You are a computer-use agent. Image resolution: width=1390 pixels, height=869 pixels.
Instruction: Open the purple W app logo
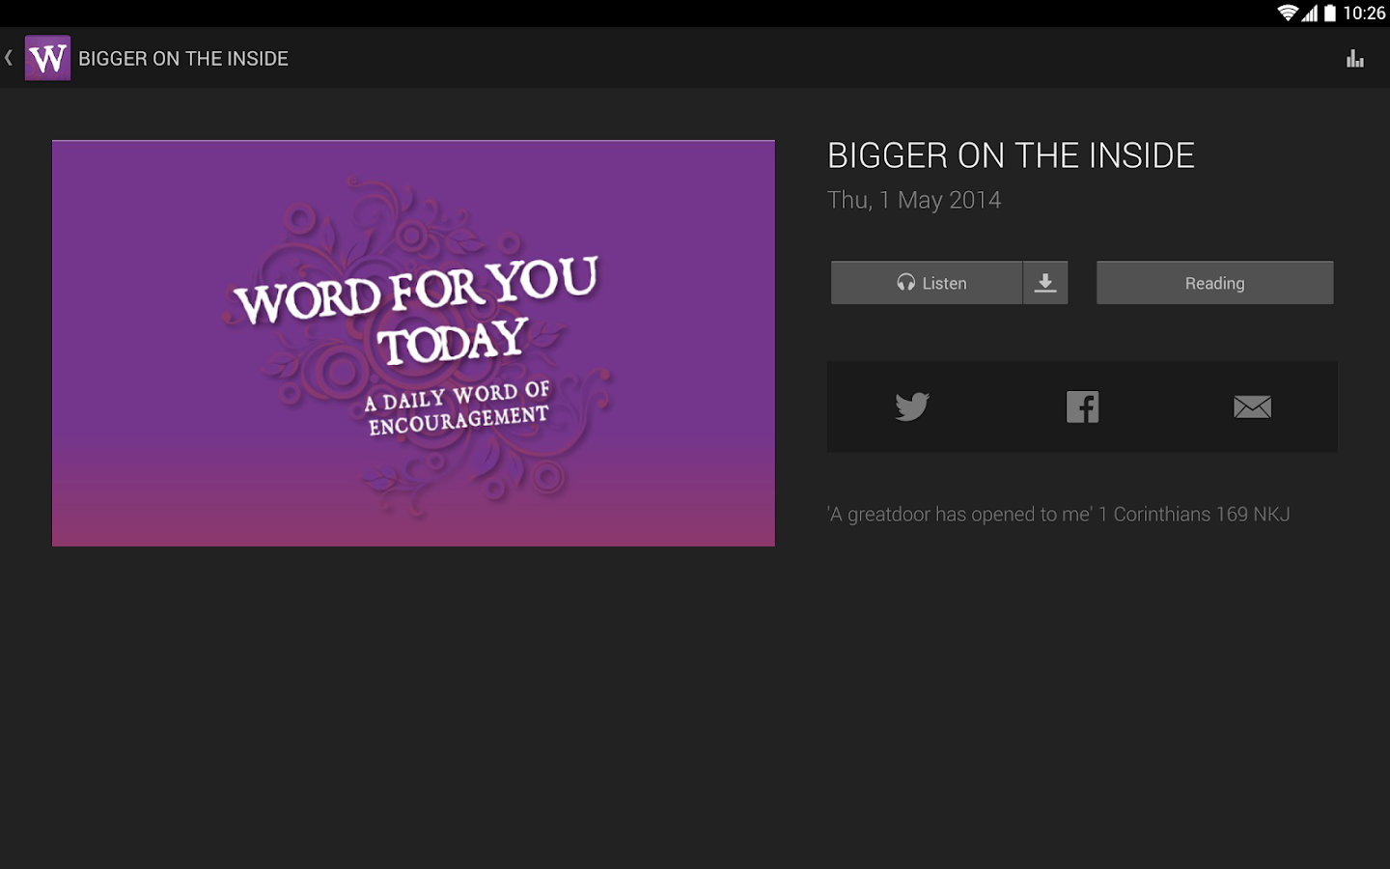(47, 58)
